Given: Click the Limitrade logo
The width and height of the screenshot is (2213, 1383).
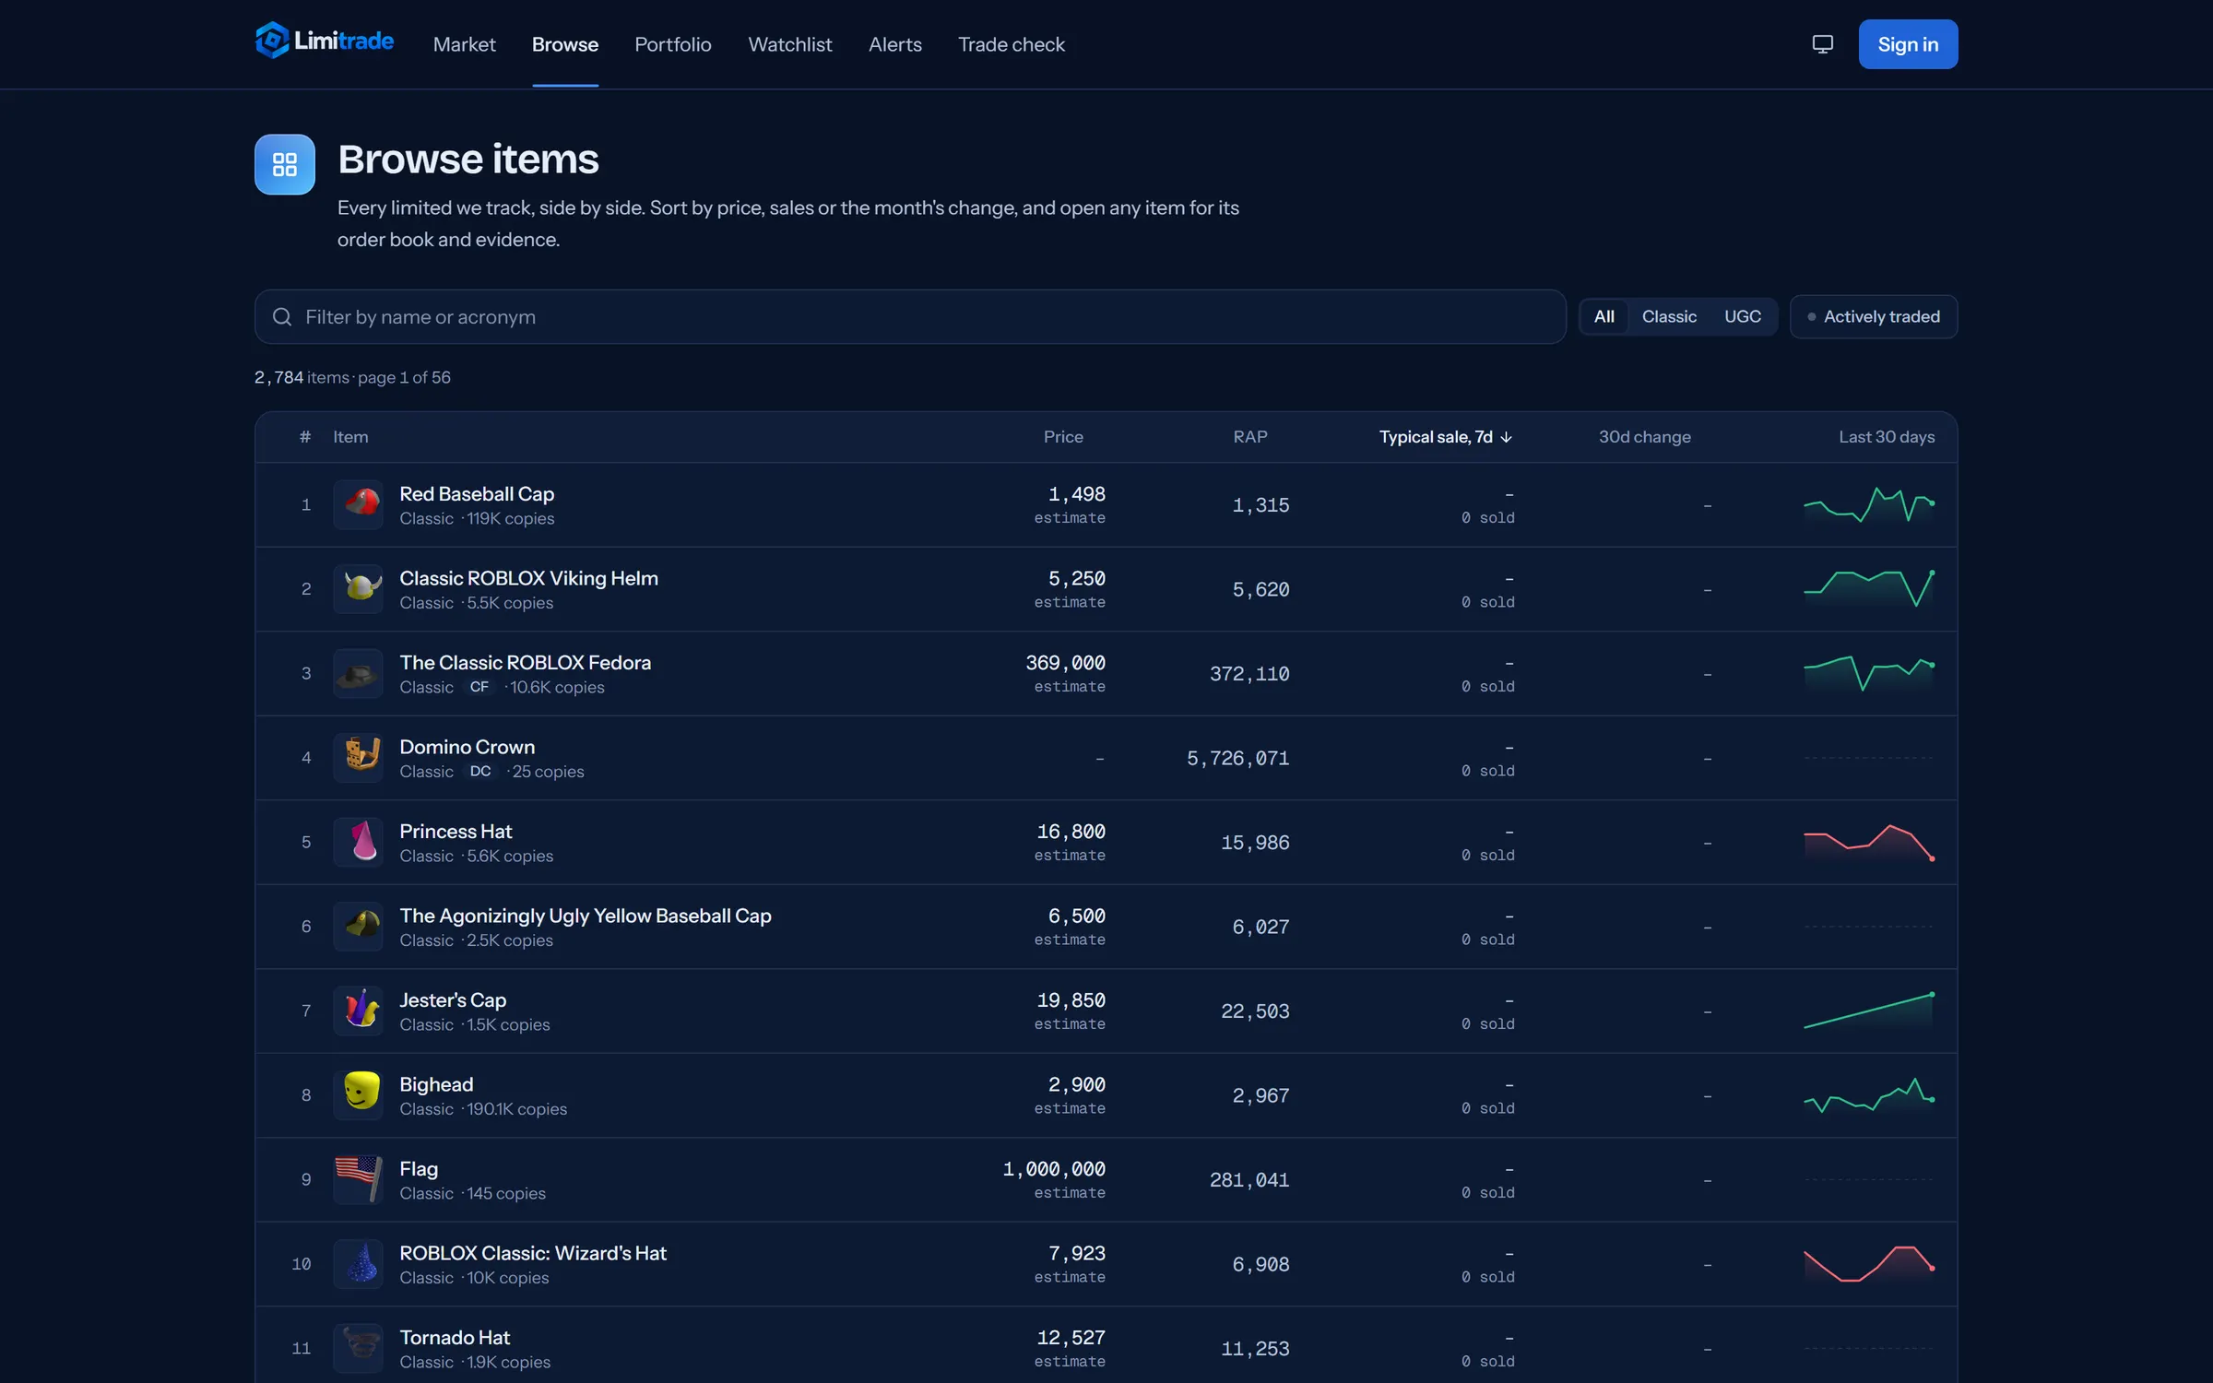Looking at the screenshot, I should 324,41.
